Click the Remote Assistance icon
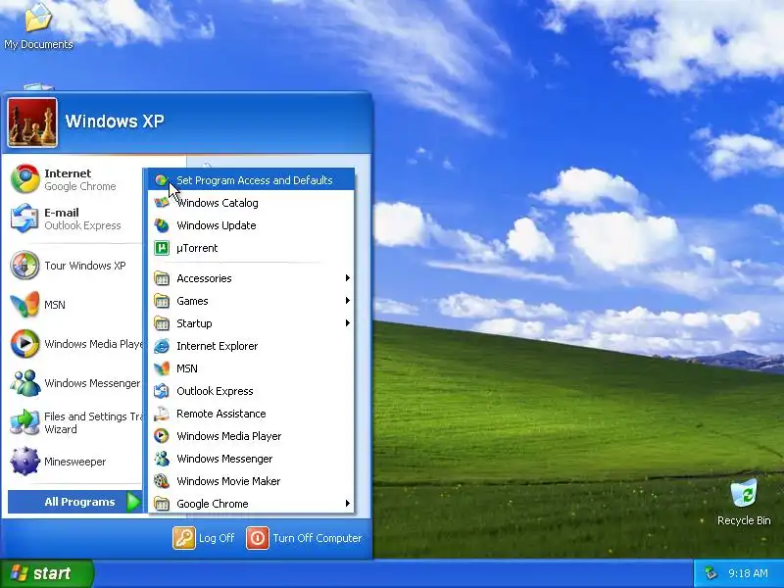Viewport: 784px width, 588px height. pyautogui.click(x=162, y=414)
